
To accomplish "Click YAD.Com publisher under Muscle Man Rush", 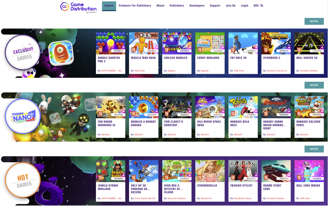I will 139,71.
